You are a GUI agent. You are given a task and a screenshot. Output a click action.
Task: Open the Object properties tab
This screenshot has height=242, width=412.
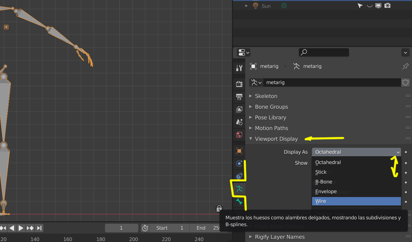pyautogui.click(x=239, y=151)
